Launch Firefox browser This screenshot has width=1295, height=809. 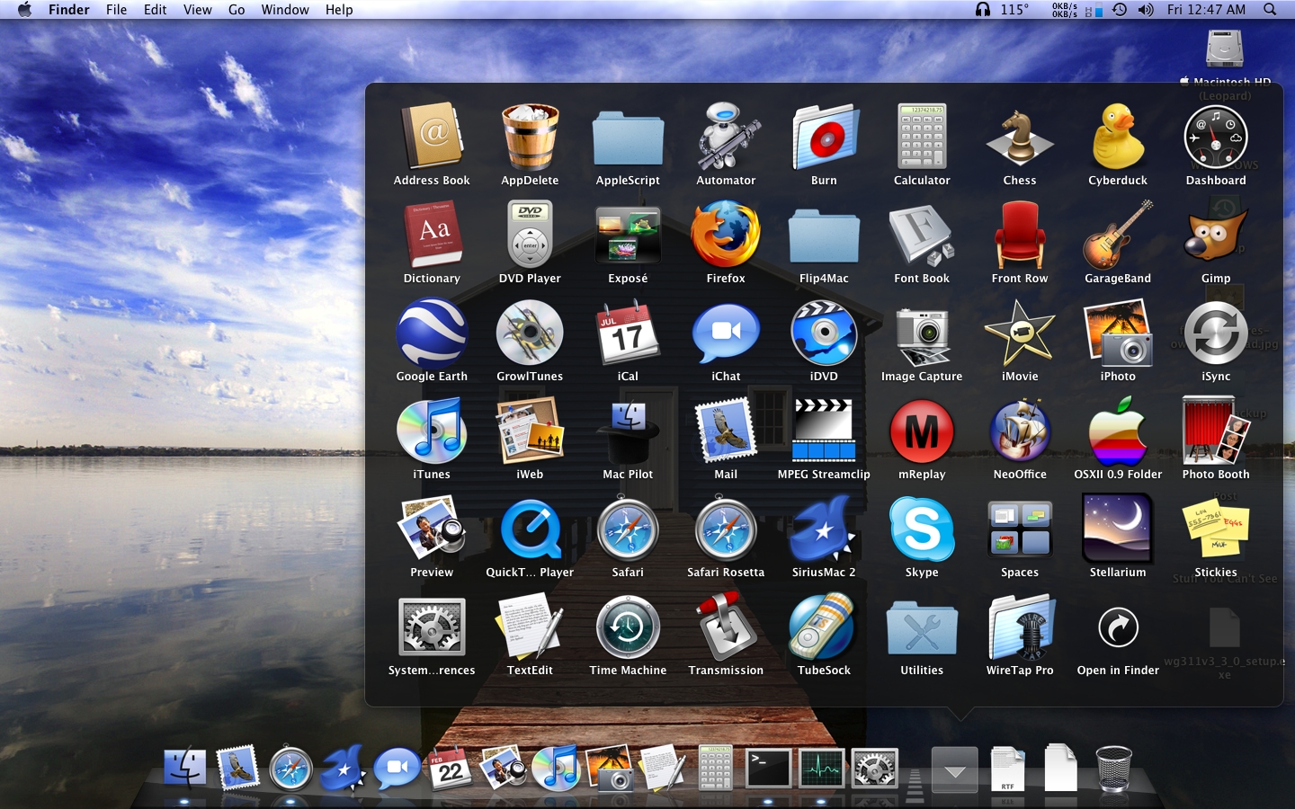coord(726,236)
